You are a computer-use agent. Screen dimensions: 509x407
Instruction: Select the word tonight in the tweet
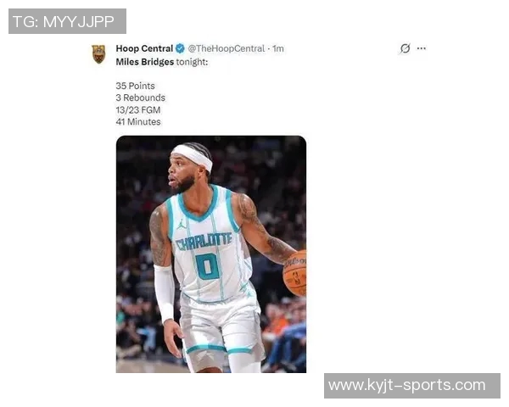click(x=192, y=62)
